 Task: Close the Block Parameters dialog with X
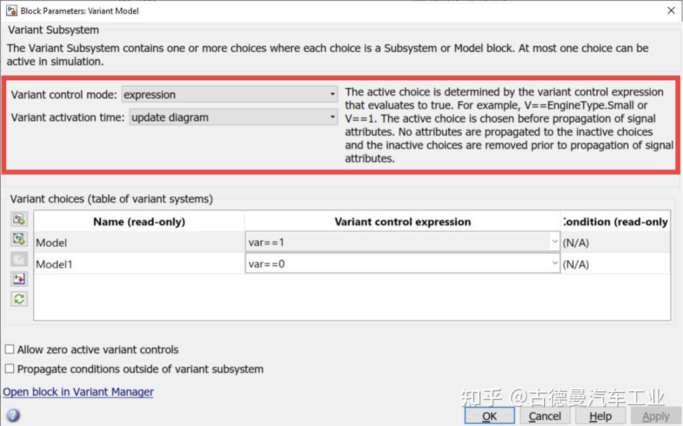click(x=671, y=11)
